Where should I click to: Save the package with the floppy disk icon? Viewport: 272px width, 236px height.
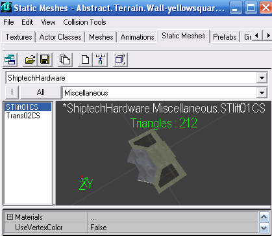point(45,59)
